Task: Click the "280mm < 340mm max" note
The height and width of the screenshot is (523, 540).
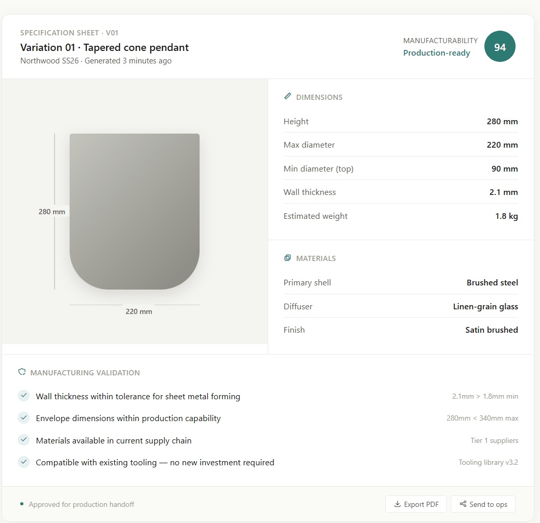Action: [x=482, y=419]
